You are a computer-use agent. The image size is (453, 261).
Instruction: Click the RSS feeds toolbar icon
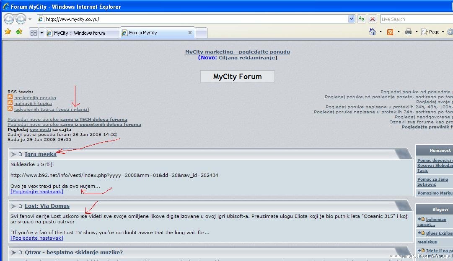(x=390, y=32)
